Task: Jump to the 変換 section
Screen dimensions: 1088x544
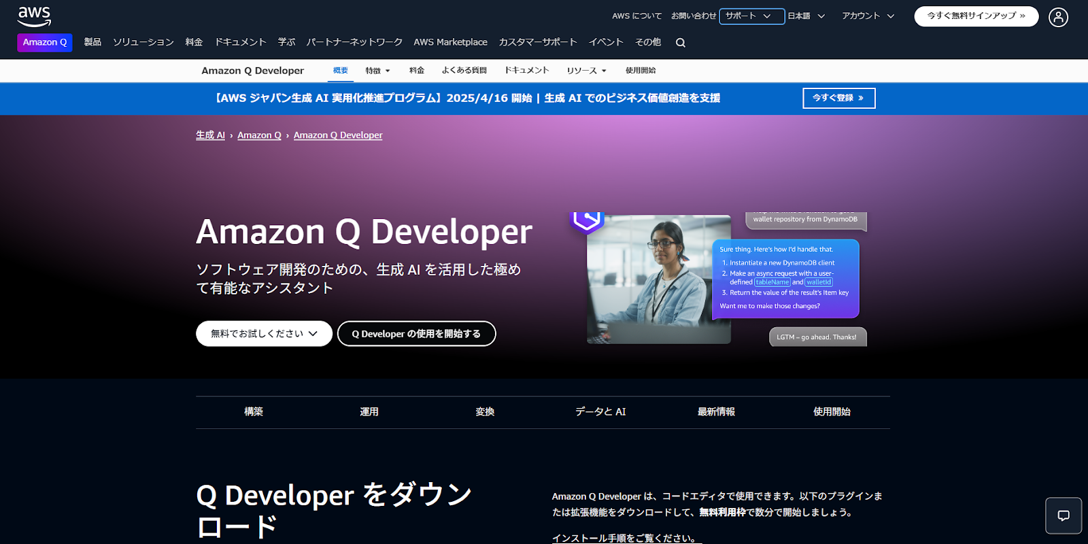Action: click(x=485, y=412)
